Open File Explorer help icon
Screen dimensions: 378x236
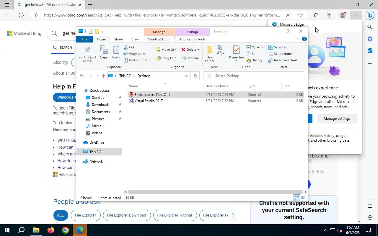point(304,39)
